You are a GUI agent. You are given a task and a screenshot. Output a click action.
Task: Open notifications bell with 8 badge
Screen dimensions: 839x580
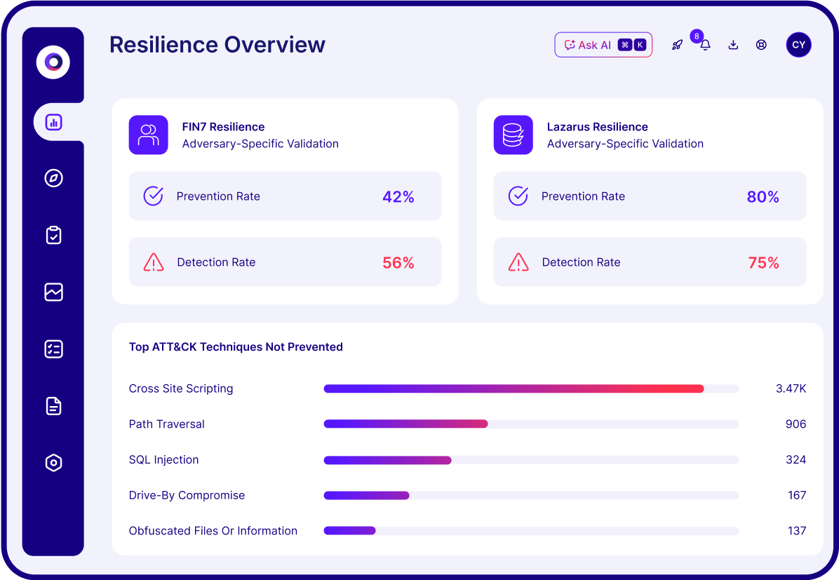click(705, 45)
